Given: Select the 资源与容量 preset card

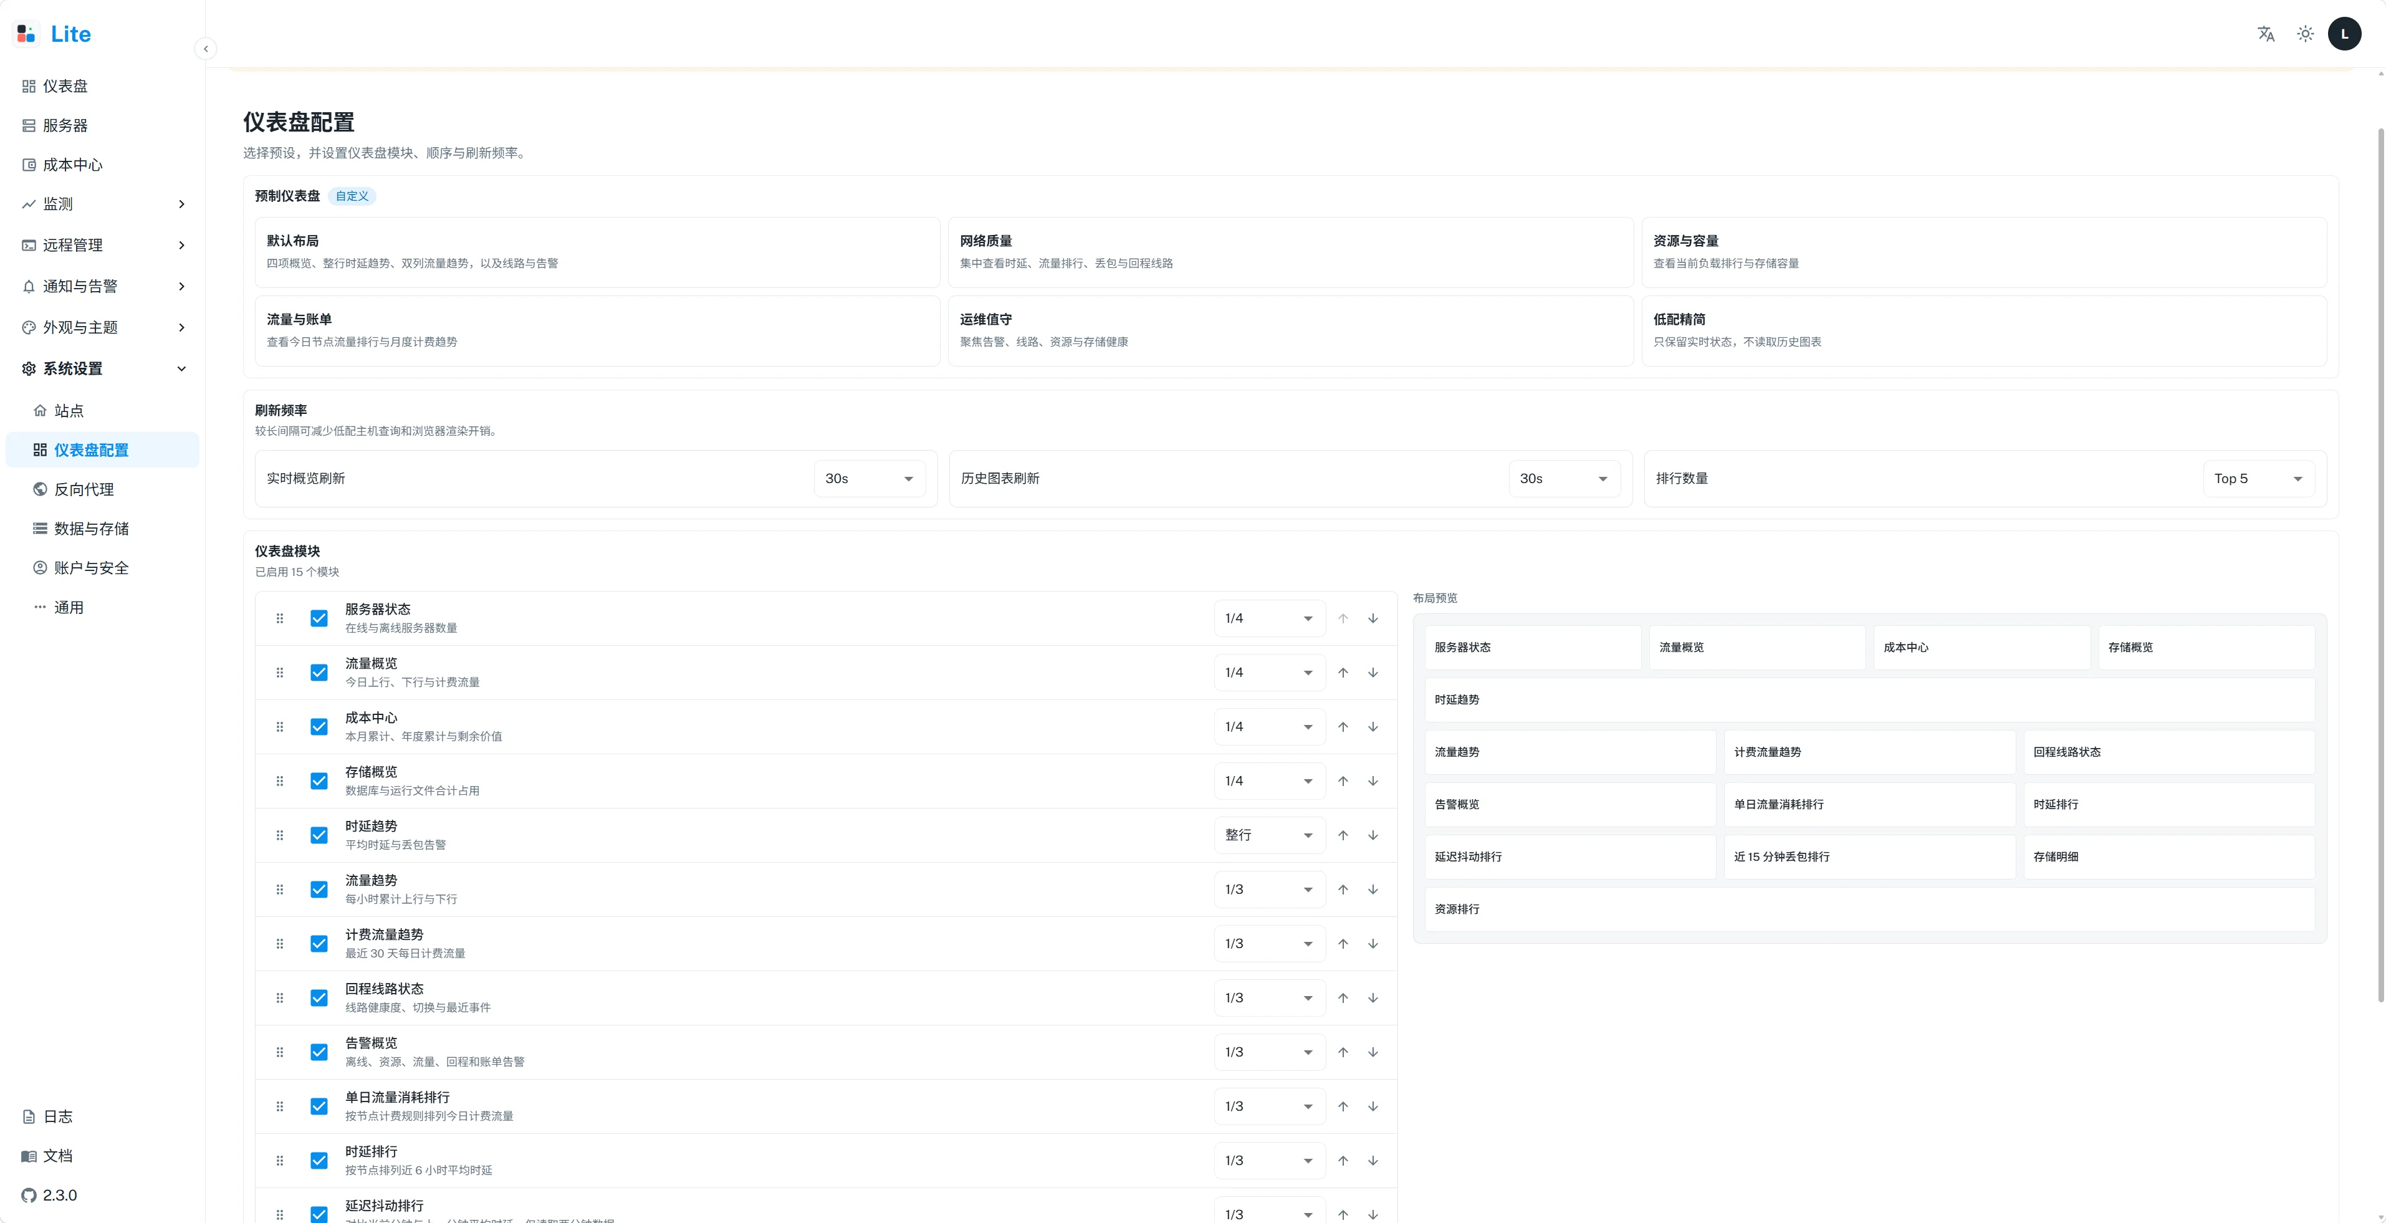Looking at the screenshot, I should 1984,252.
